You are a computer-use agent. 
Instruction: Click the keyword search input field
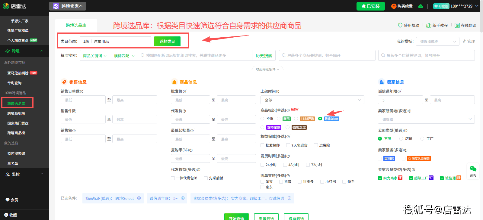point(195,56)
